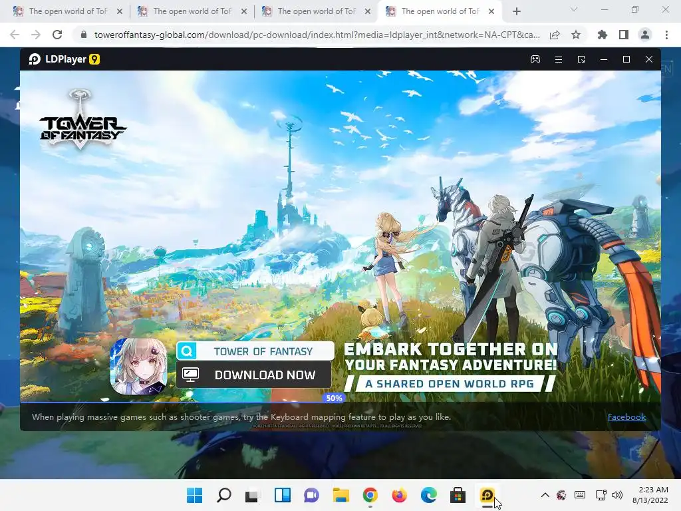Reload the Chrome page
Image resolution: width=681 pixels, height=511 pixels.
(57, 35)
